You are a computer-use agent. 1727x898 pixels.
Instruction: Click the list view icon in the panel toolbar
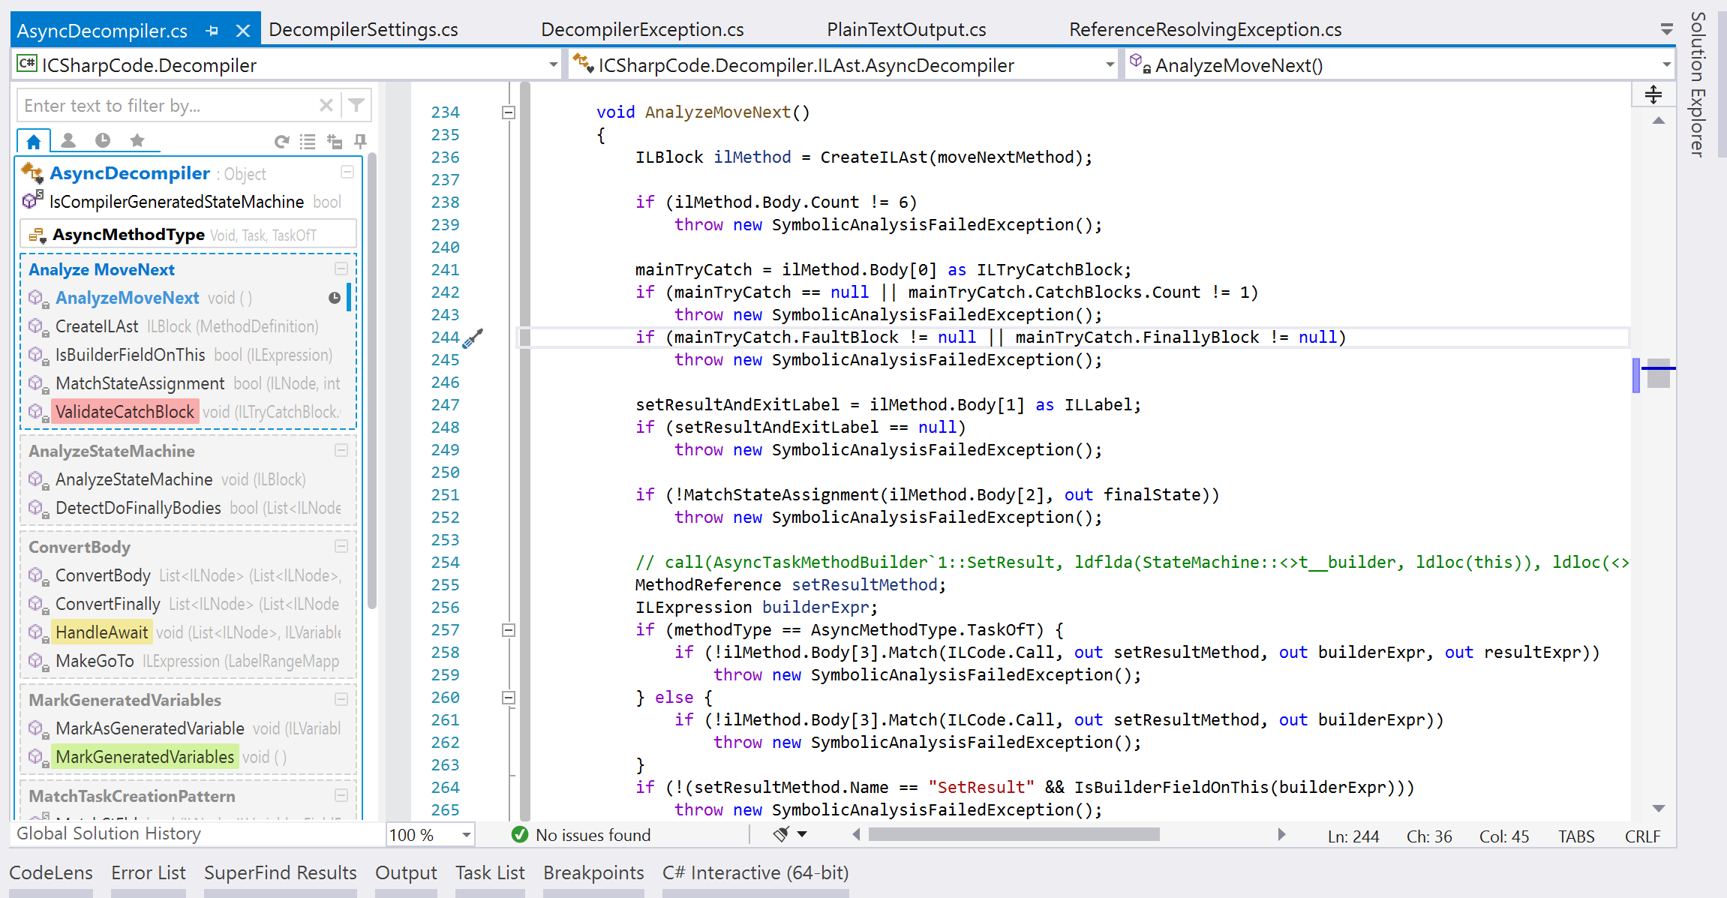tap(308, 141)
